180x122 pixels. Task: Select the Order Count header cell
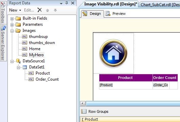point(165,78)
